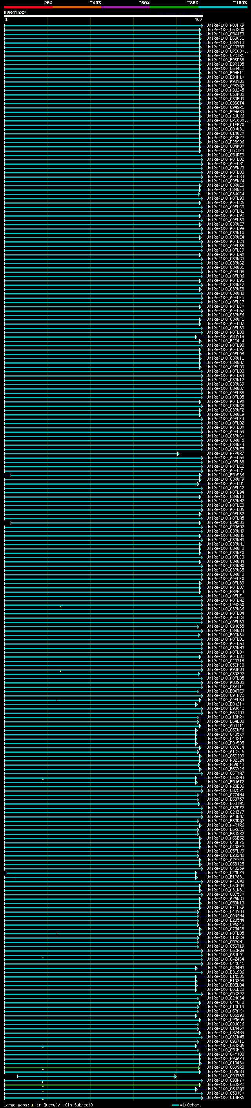The height and width of the screenshot is (1108, 251).
Task: Open hit UniRef100_A0FL82
Action: point(225,159)
